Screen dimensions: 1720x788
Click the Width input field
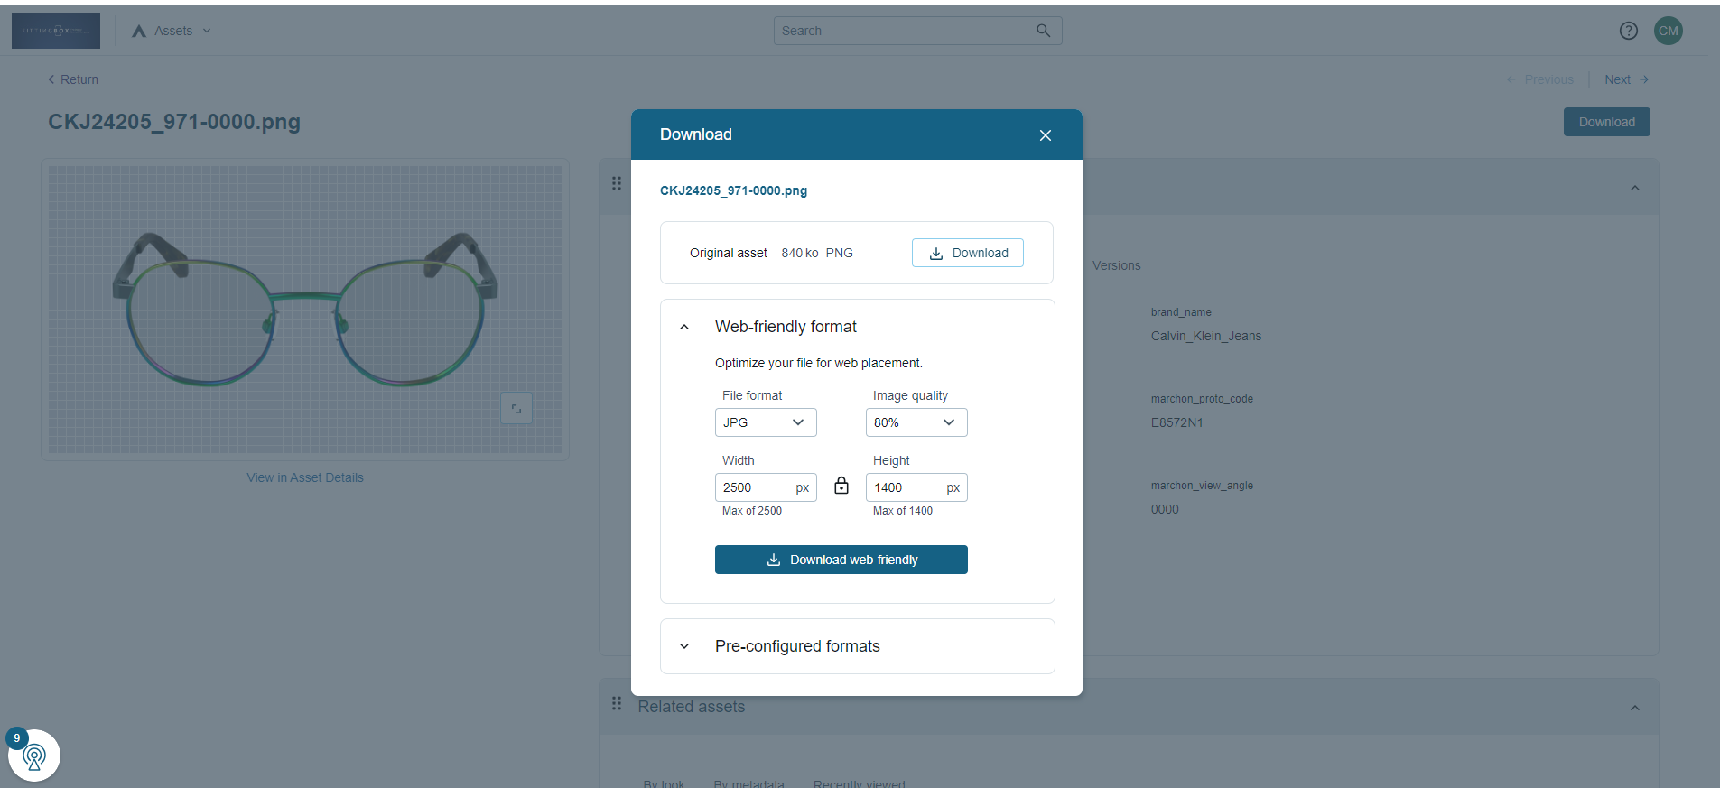coord(755,487)
